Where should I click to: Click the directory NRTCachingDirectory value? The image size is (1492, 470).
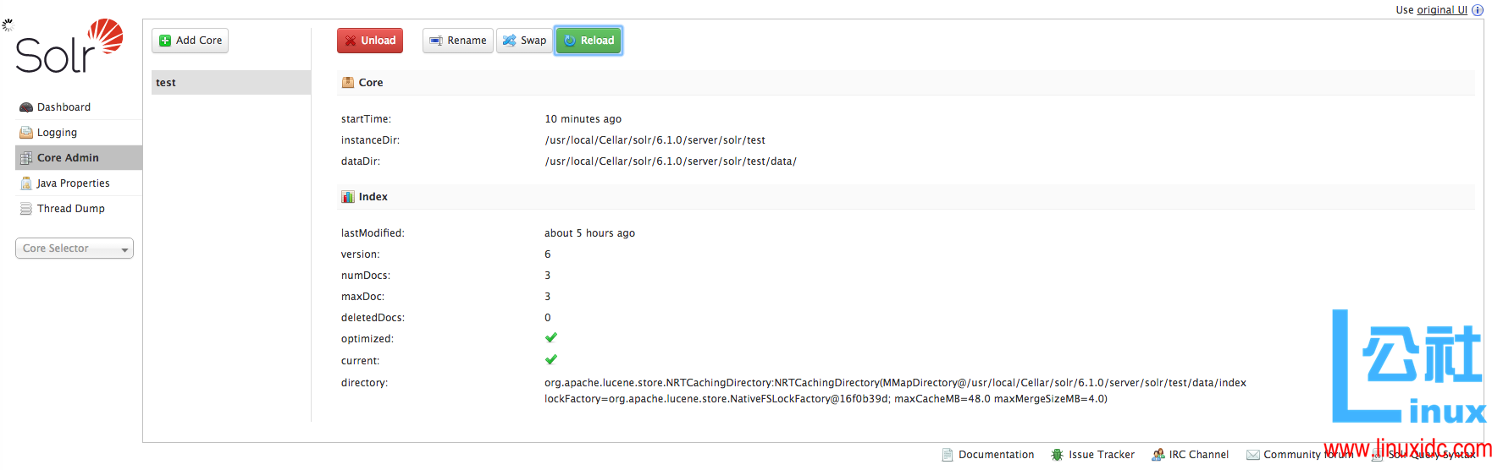895,391
